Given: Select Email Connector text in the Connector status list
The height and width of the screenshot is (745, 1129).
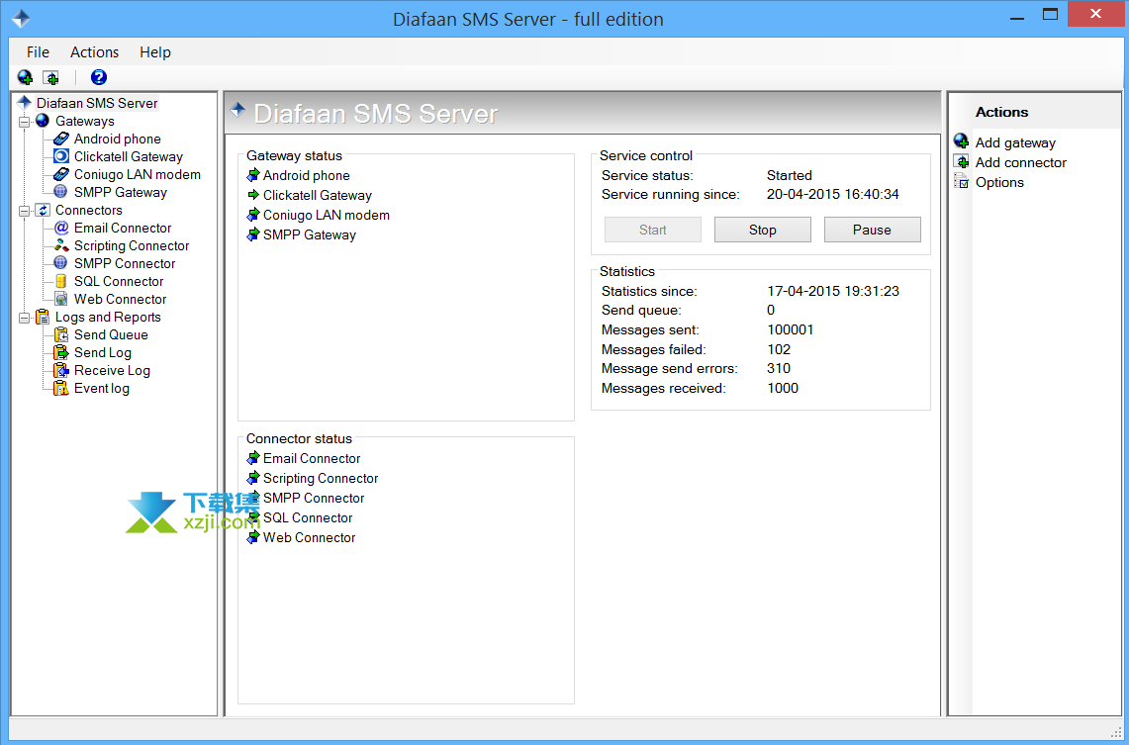Looking at the screenshot, I should pos(312,458).
